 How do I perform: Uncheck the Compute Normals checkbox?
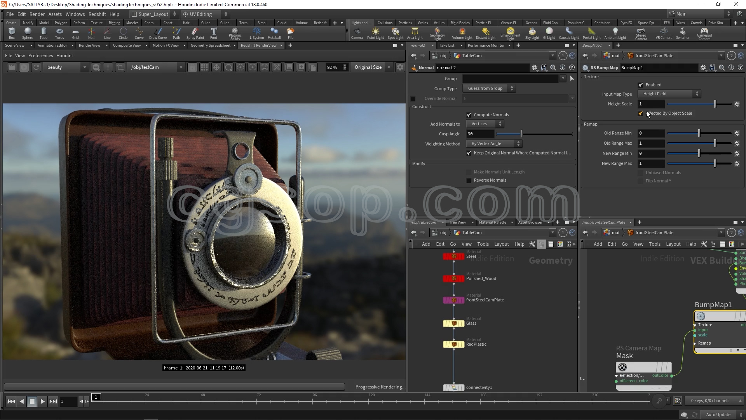pos(469,115)
